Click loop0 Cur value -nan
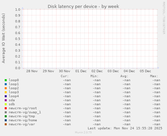This screenshot has height=136, width=167. pyautogui.click(x=67, y=80)
